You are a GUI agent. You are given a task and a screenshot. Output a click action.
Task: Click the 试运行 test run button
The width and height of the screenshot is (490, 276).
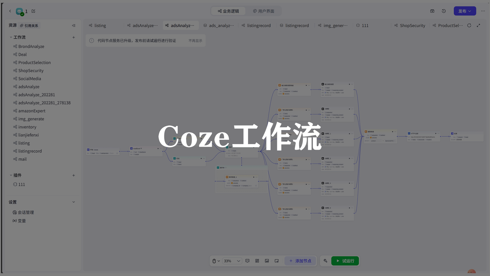(x=345, y=261)
